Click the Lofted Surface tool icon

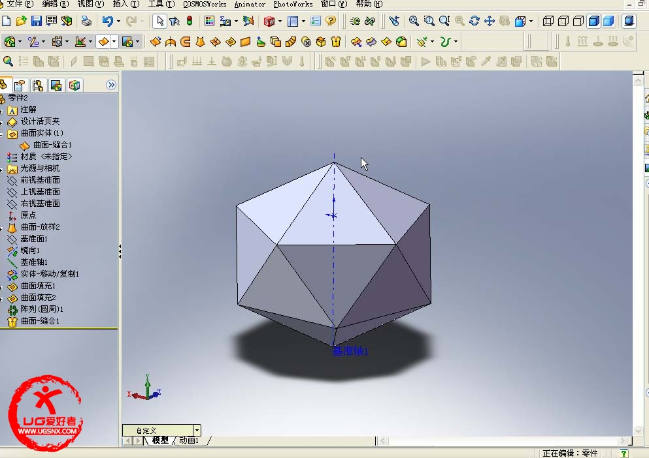coord(201,41)
